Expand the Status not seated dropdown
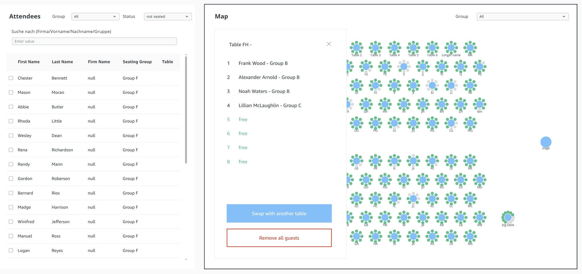Viewport: 582px width, 274px height. coord(168,17)
